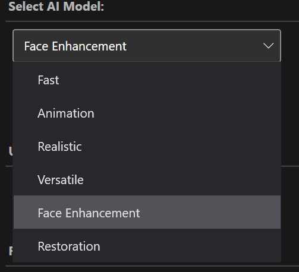Choose Restoration at the list bottom
Viewport: 299px width, 272px height.
tap(147, 245)
